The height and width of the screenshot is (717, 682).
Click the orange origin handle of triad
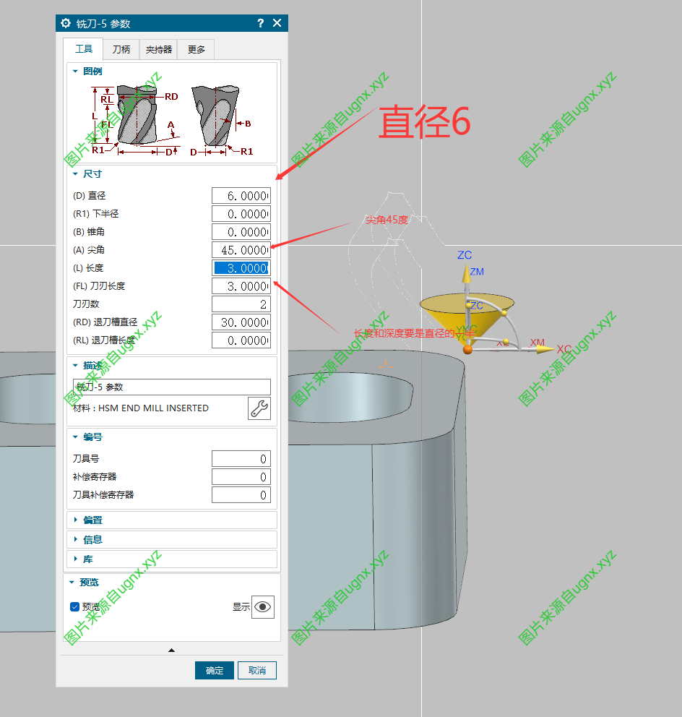click(x=467, y=350)
